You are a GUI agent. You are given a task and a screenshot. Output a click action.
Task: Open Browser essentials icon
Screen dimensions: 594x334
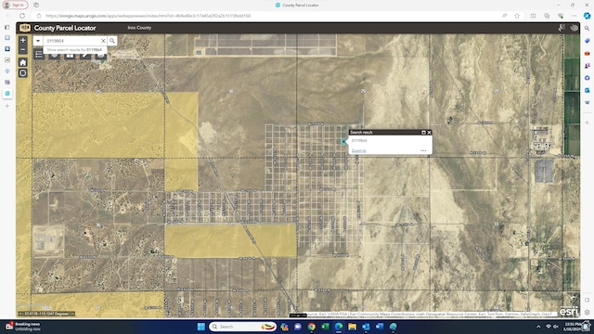point(561,16)
